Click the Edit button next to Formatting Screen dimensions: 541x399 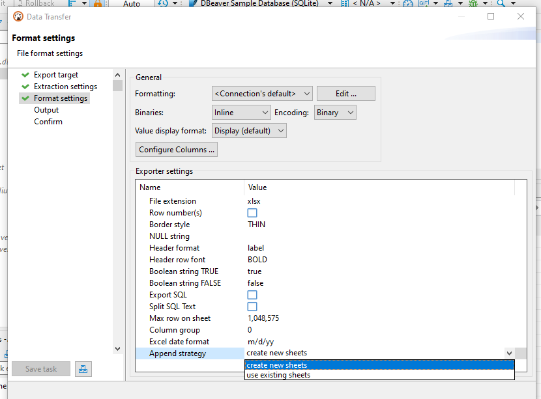tap(345, 93)
